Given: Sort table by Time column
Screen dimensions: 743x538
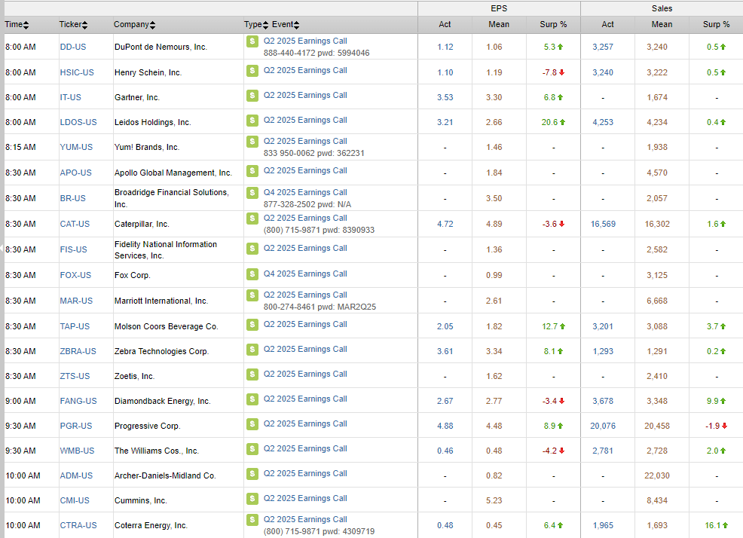Looking at the screenshot, I should coord(17,25).
